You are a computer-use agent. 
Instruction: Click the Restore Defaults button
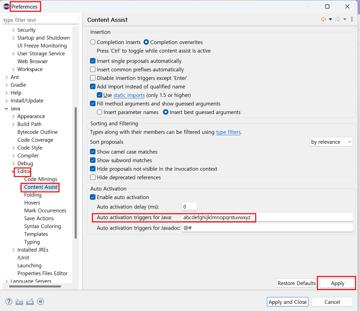pyautogui.click(x=297, y=283)
